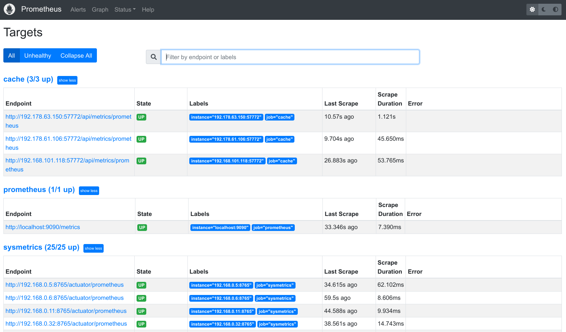Collapse prometheus group via show less

(x=89, y=191)
